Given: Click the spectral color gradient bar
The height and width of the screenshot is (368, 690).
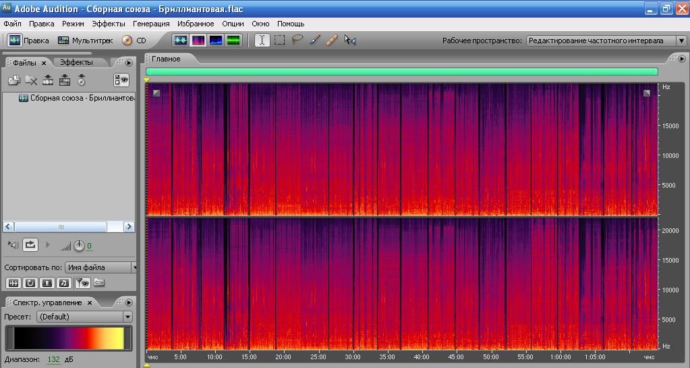Looking at the screenshot, I should click(x=69, y=338).
